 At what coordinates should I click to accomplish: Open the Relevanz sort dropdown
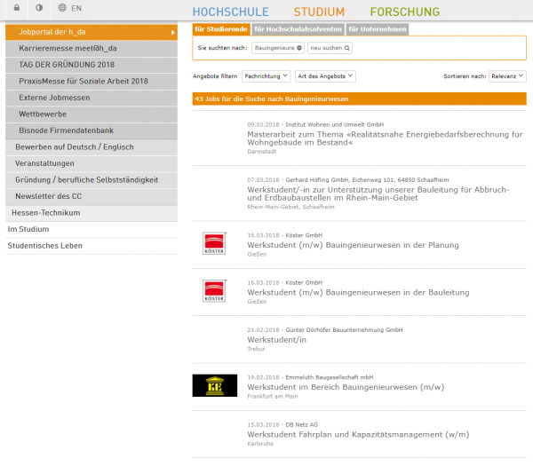click(x=507, y=76)
